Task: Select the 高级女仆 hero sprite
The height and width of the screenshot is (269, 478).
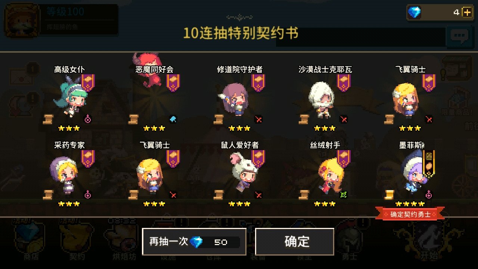Action: 71,96
